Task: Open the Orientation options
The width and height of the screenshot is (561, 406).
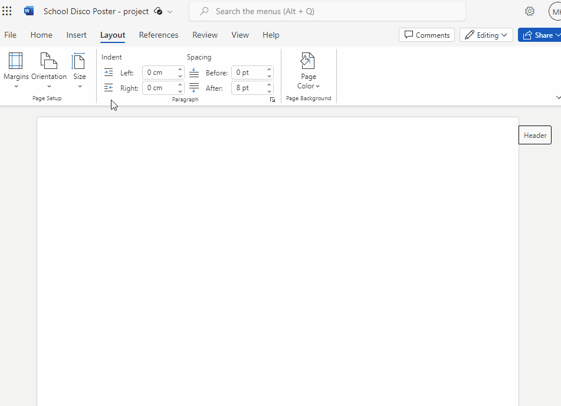Action: tap(49, 70)
